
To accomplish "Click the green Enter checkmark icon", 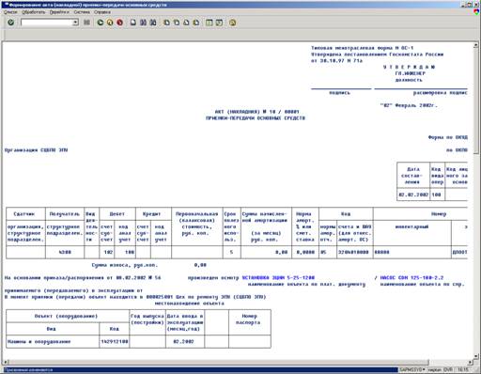I will pos(11,23).
